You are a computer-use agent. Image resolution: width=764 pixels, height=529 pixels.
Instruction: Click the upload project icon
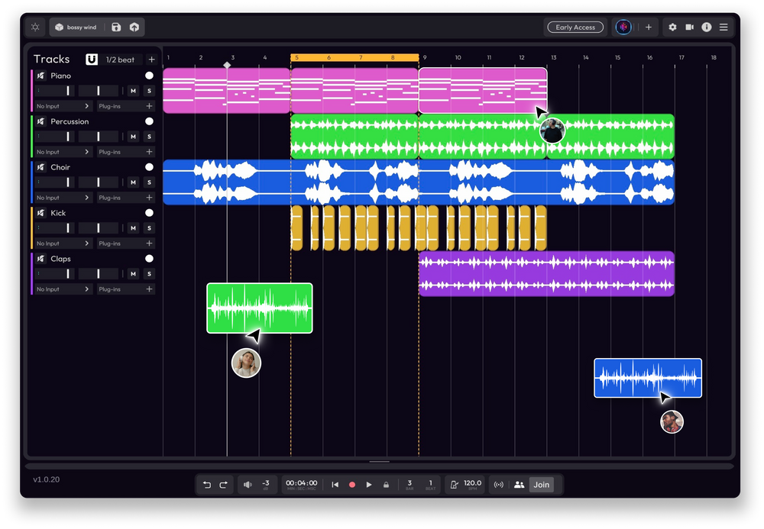pyautogui.click(x=134, y=27)
